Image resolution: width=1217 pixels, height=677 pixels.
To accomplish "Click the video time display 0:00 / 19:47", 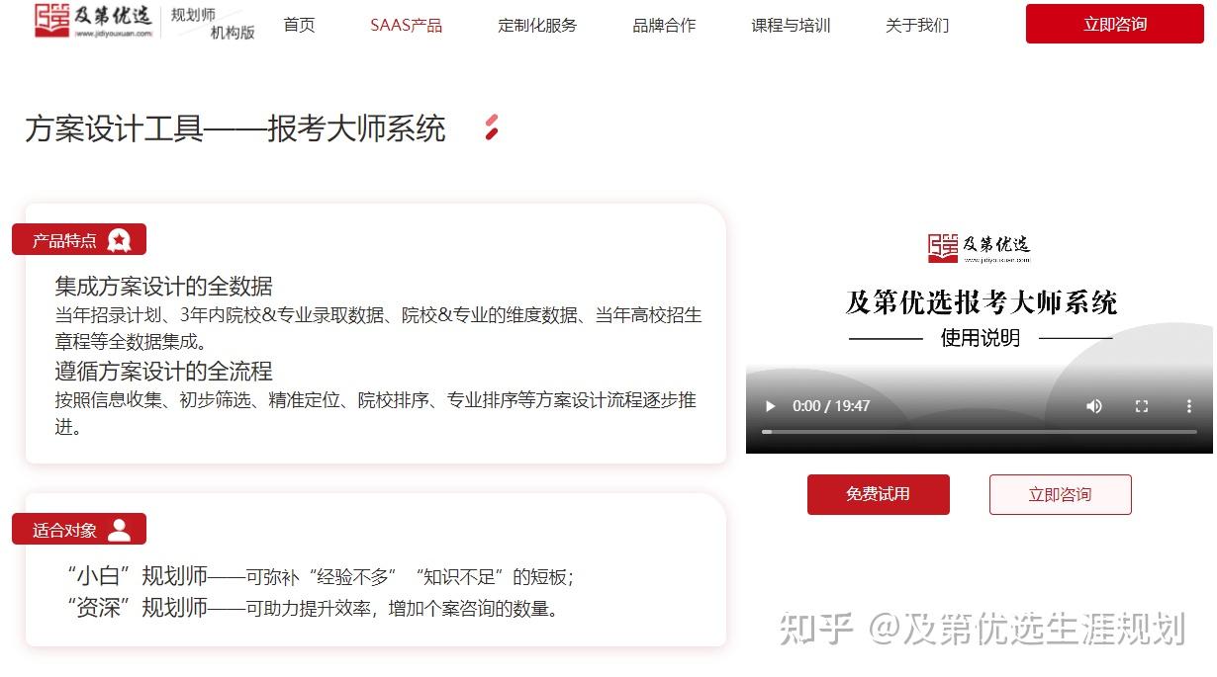I will (831, 406).
